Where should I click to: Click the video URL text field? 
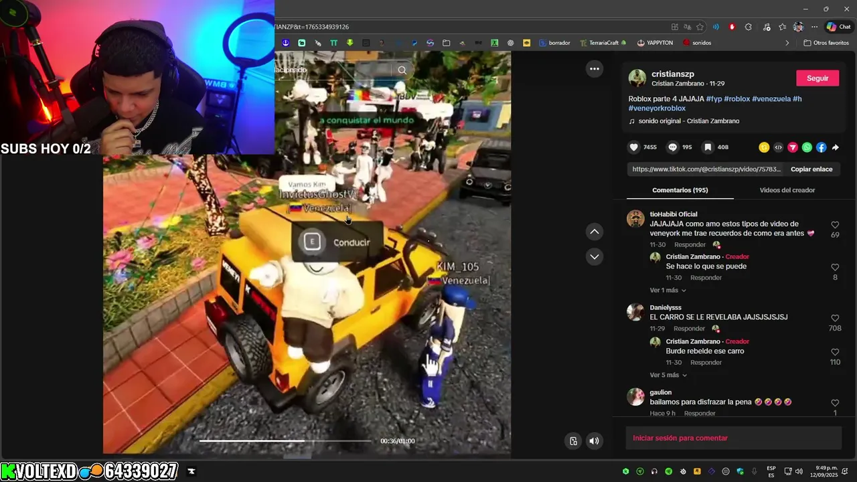(706, 169)
